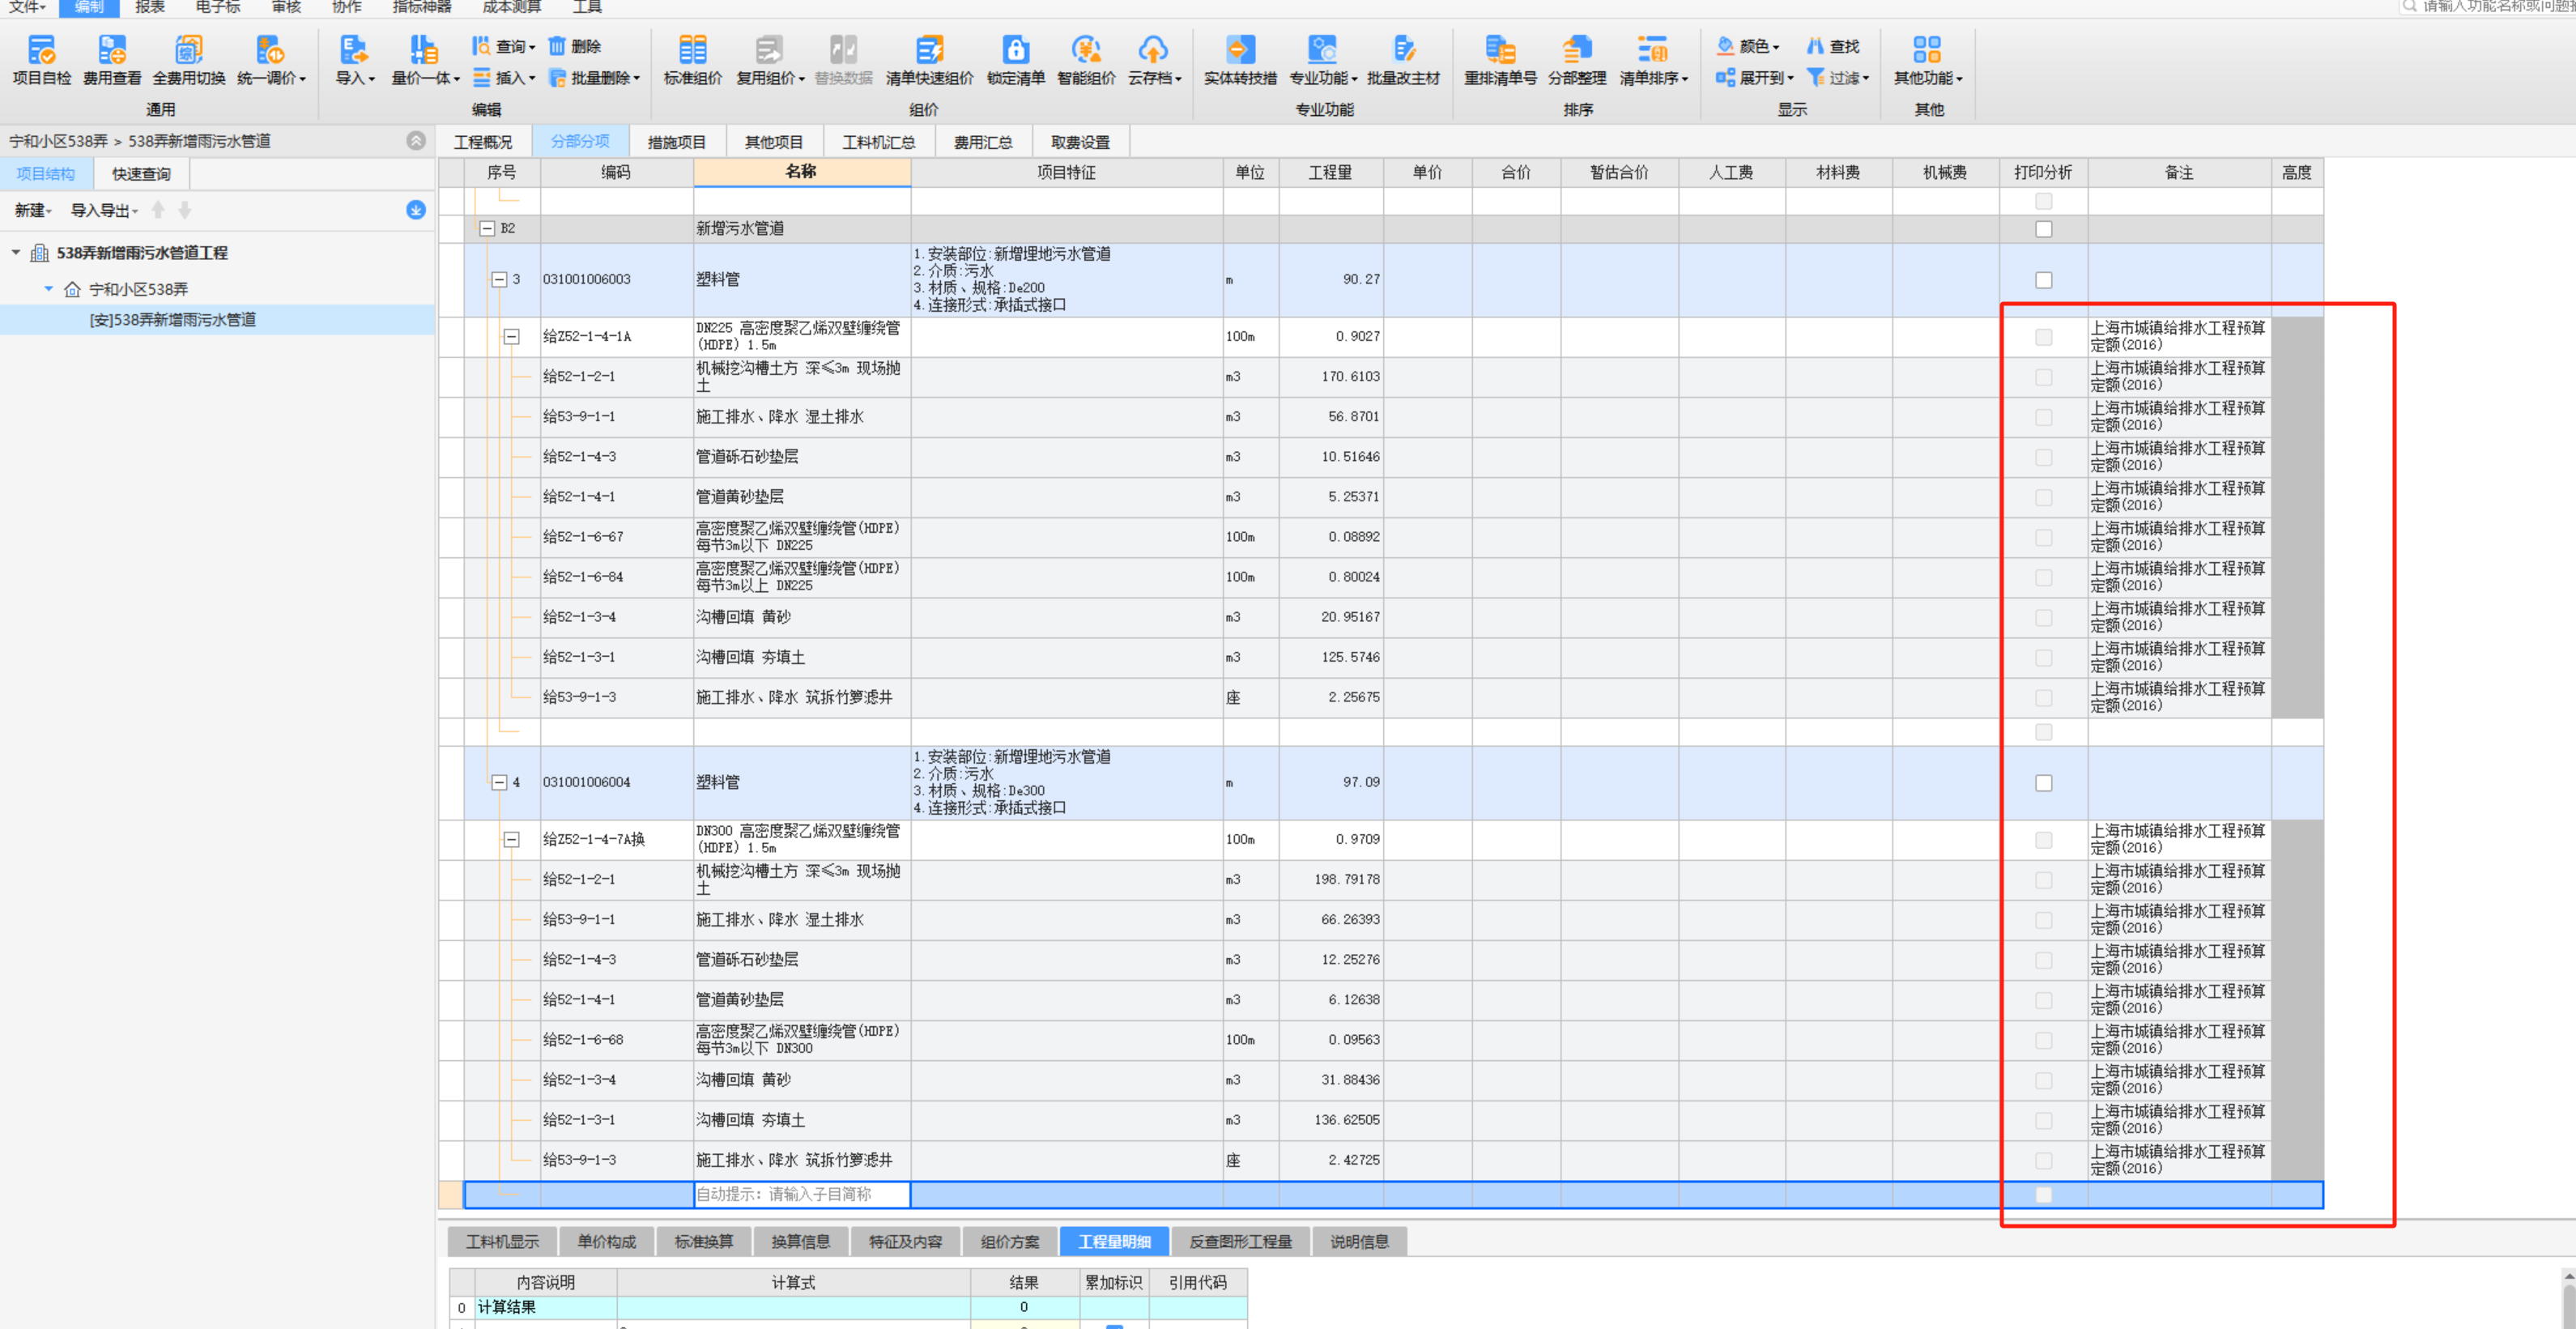This screenshot has height=1329, width=2576.
Task: Click the 插入 toolbar button
Action: pyautogui.click(x=504, y=78)
